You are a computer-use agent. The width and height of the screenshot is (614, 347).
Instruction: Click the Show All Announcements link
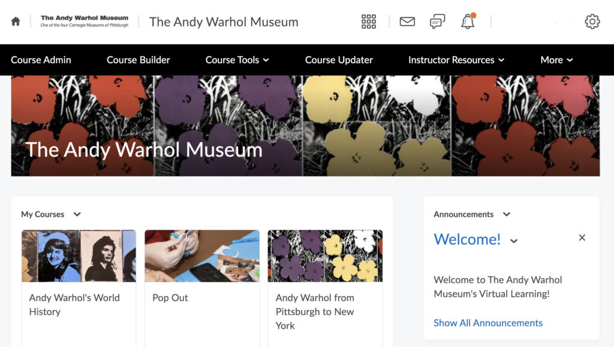[487, 322]
